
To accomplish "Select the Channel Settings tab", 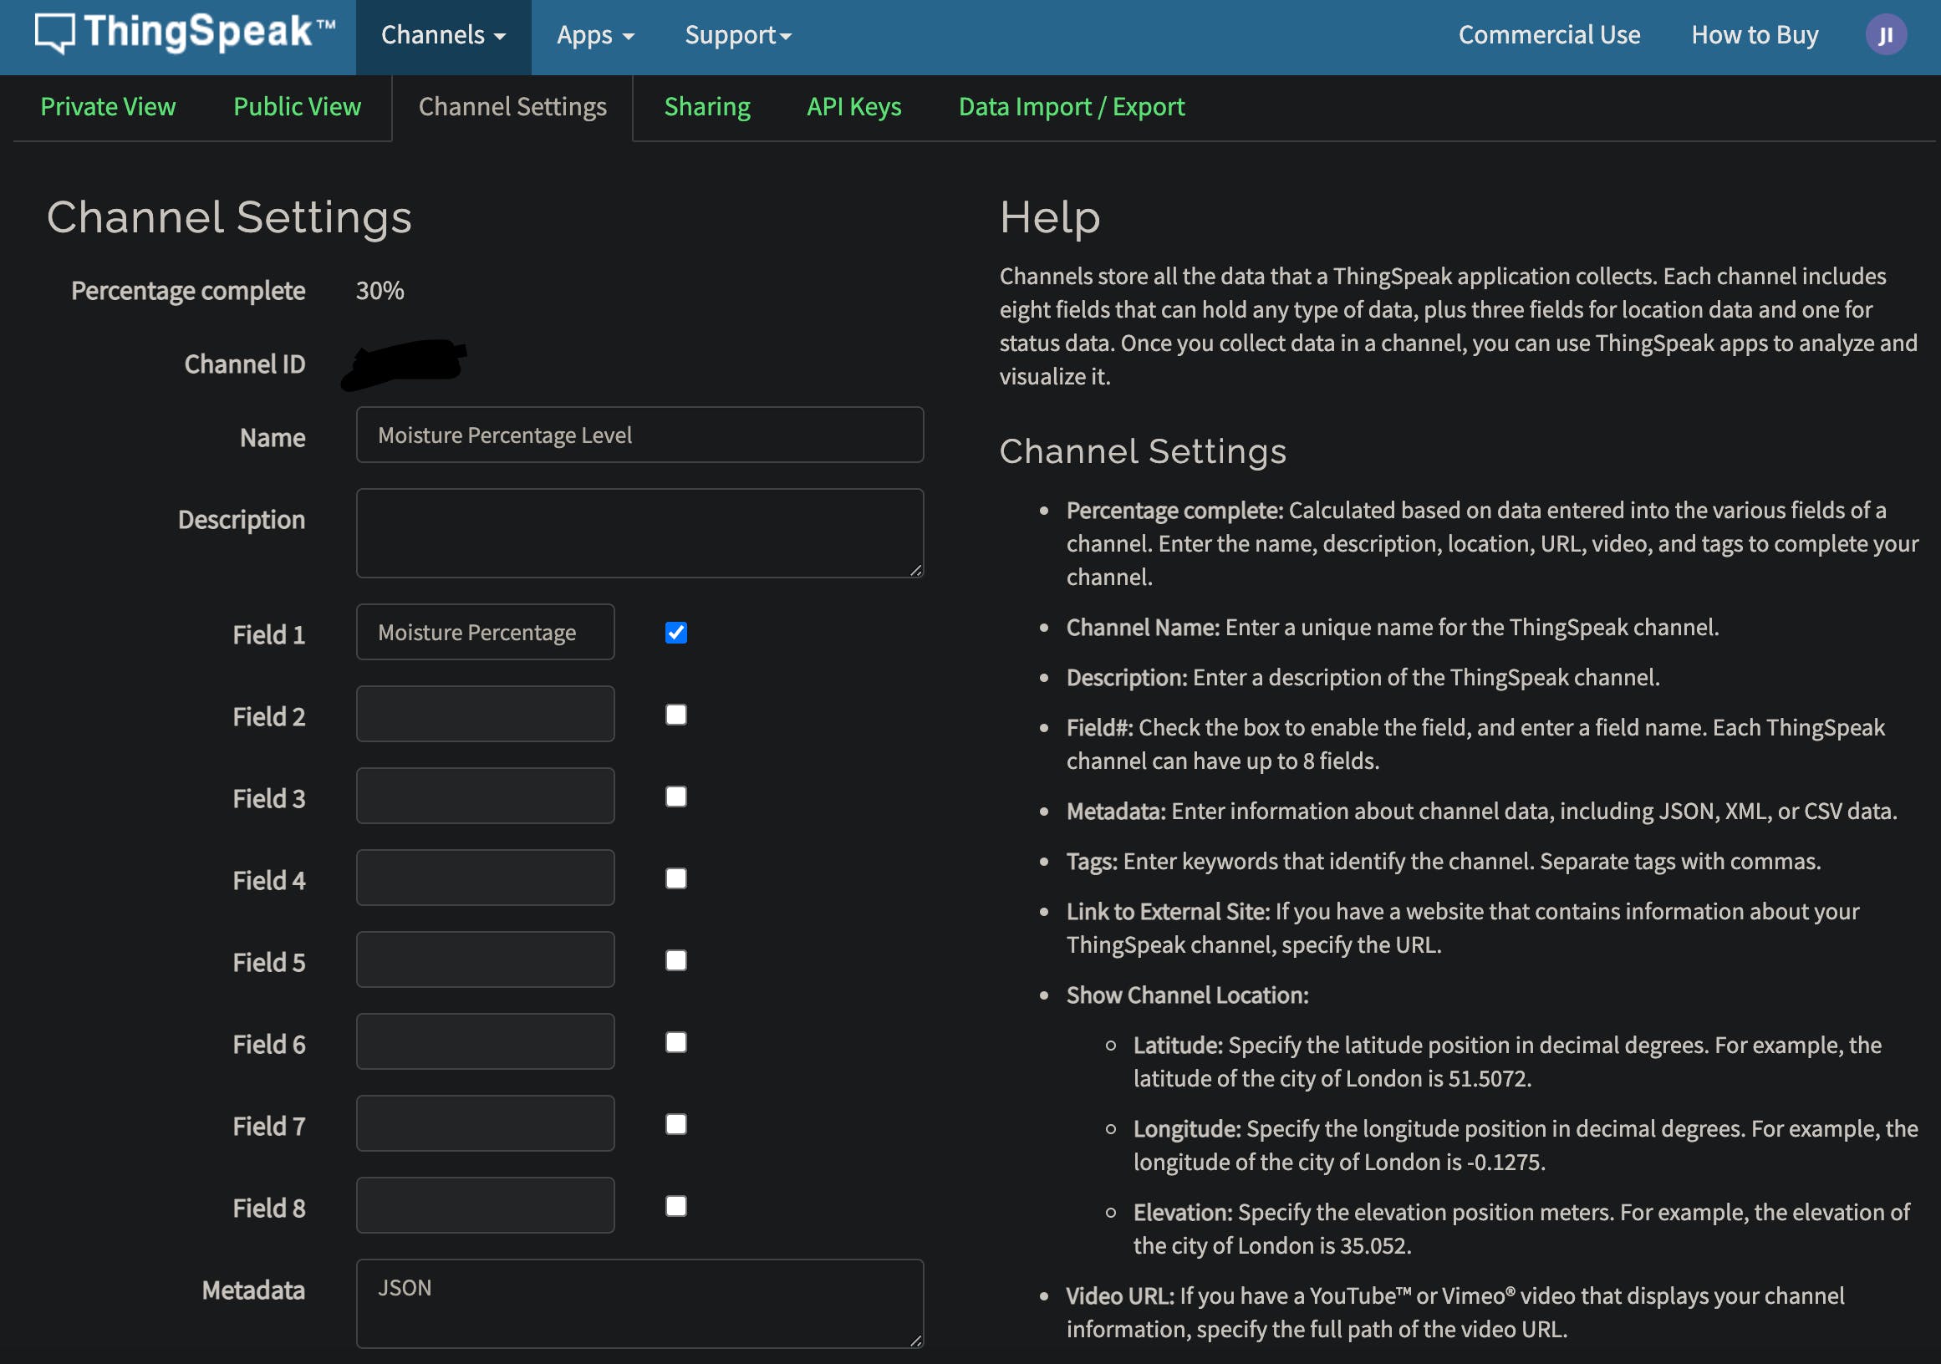I will 512,106.
